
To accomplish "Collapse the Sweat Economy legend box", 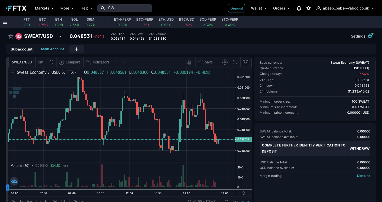I will [12, 72].
